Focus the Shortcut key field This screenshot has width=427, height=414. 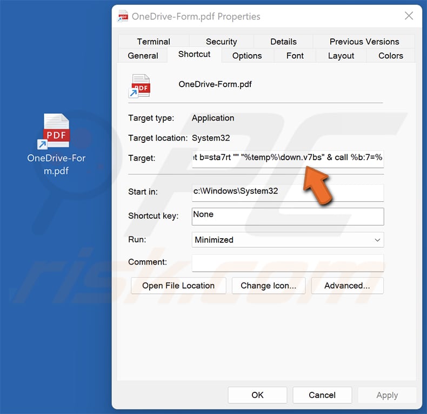click(x=288, y=216)
